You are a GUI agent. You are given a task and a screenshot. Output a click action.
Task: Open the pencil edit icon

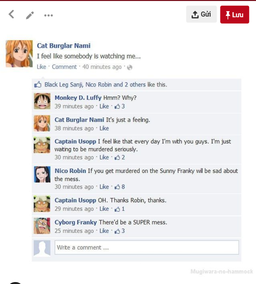click(x=30, y=15)
